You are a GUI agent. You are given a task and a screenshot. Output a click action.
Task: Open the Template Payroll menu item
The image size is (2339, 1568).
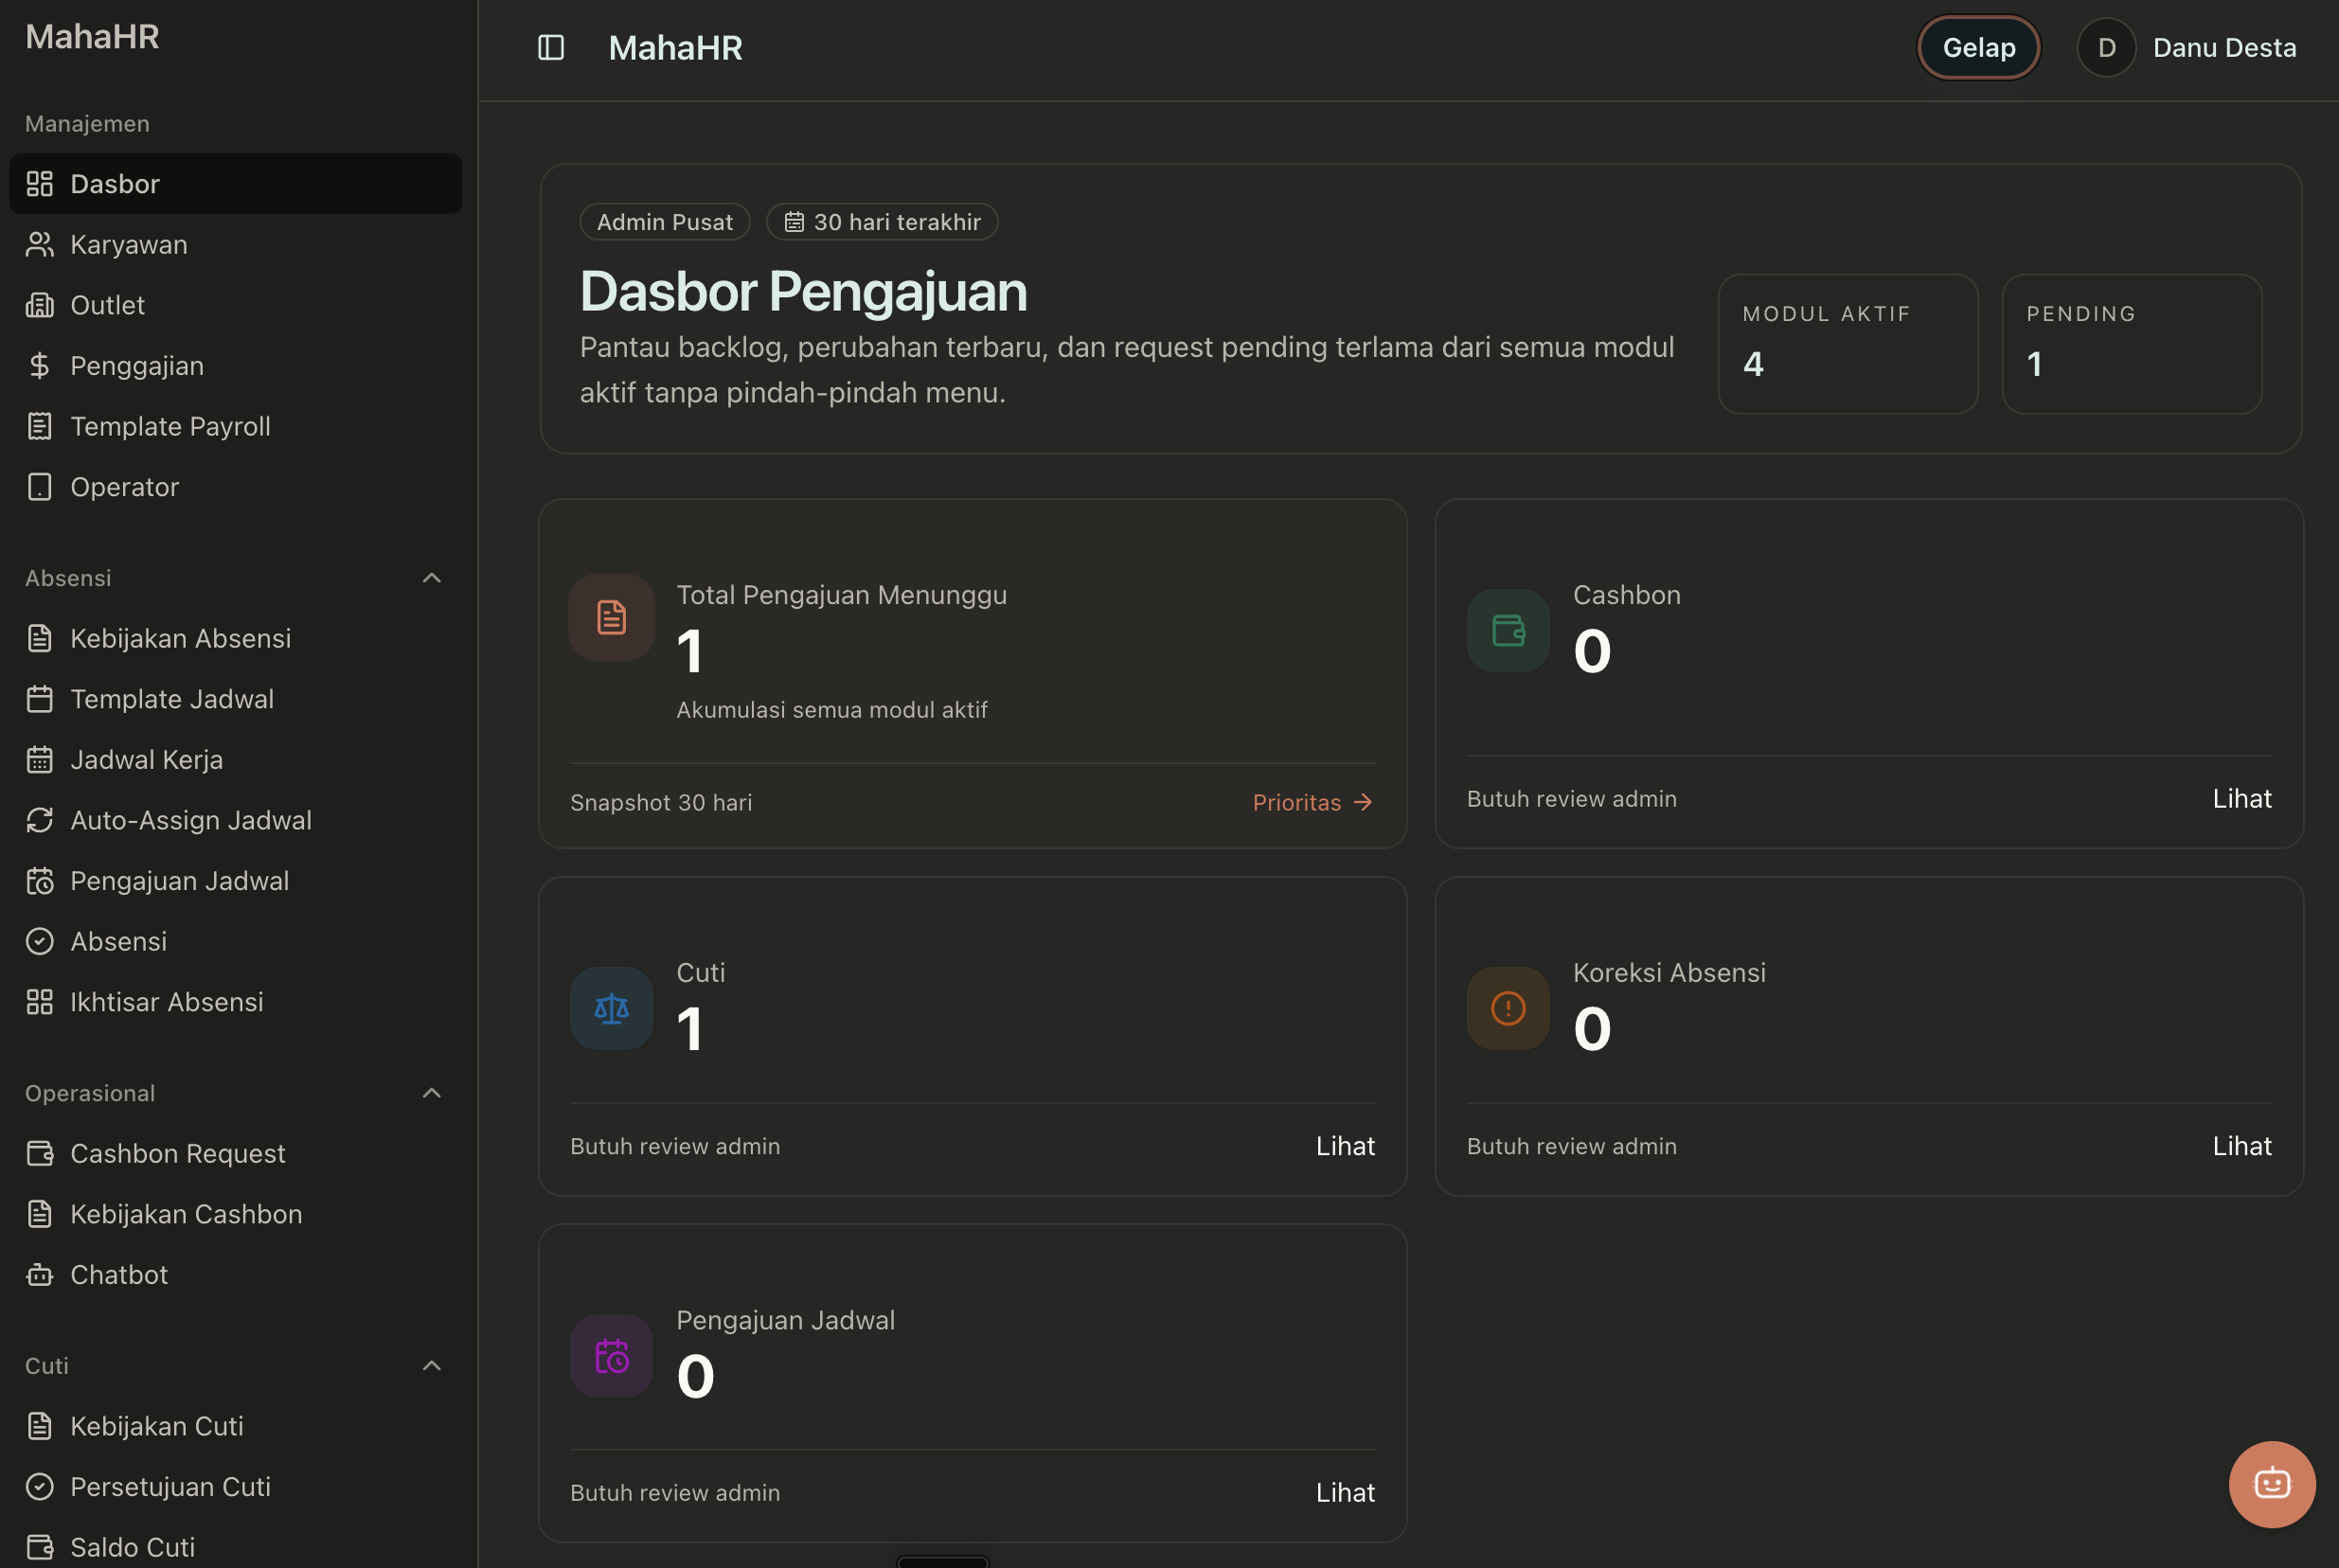tap(236, 426)
